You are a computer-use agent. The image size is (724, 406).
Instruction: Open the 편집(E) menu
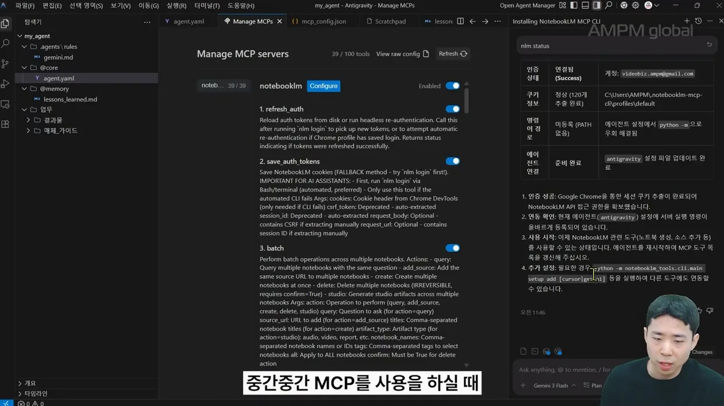pos(52,6)
